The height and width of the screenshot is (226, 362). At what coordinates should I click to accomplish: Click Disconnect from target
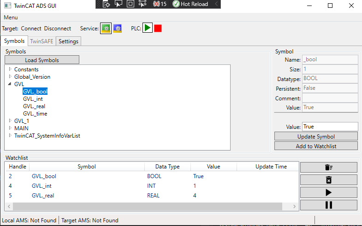(58, 29)
